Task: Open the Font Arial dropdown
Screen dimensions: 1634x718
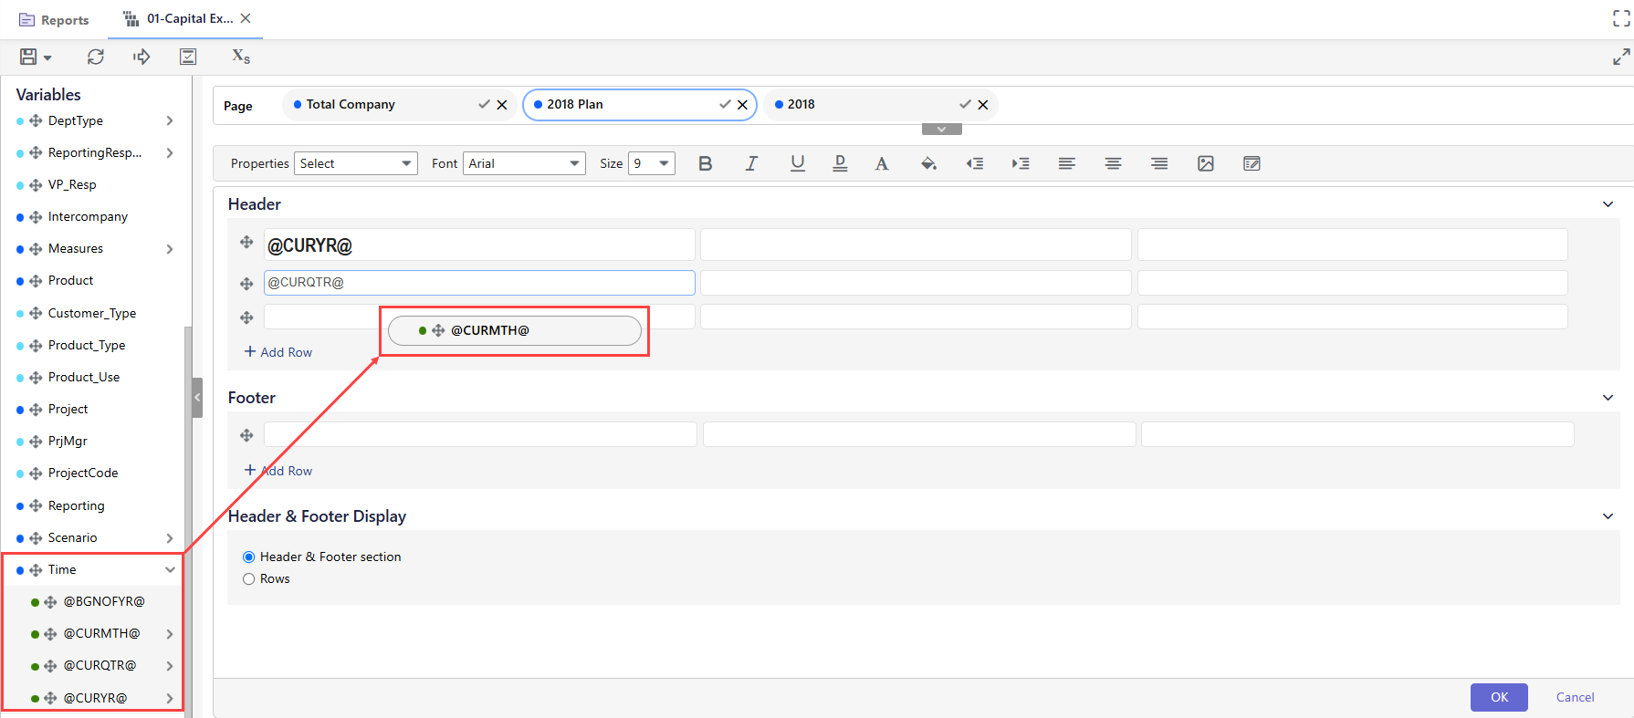Action: tap(523, 163)
